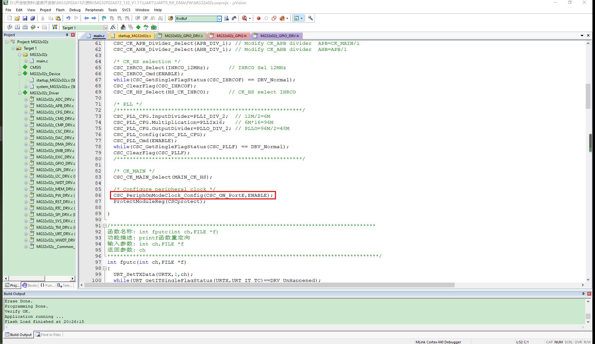Open a file using the folder icon

pyautogui.click(x=17, y=18)
